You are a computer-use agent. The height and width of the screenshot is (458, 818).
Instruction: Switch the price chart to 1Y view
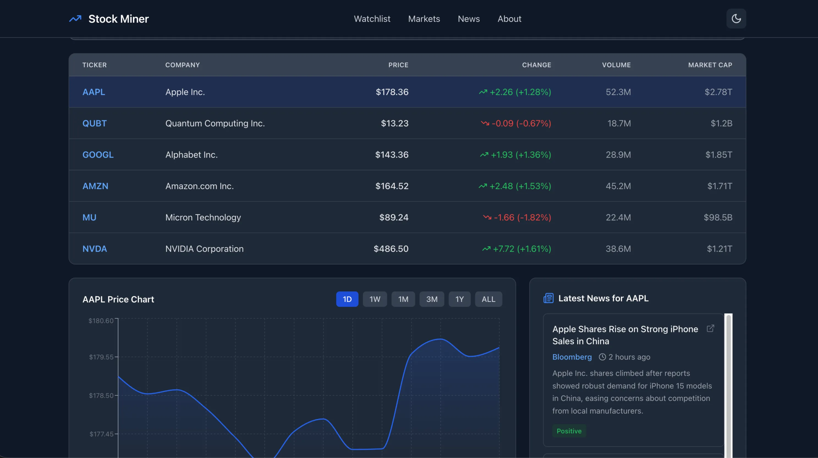pos(459,299)
